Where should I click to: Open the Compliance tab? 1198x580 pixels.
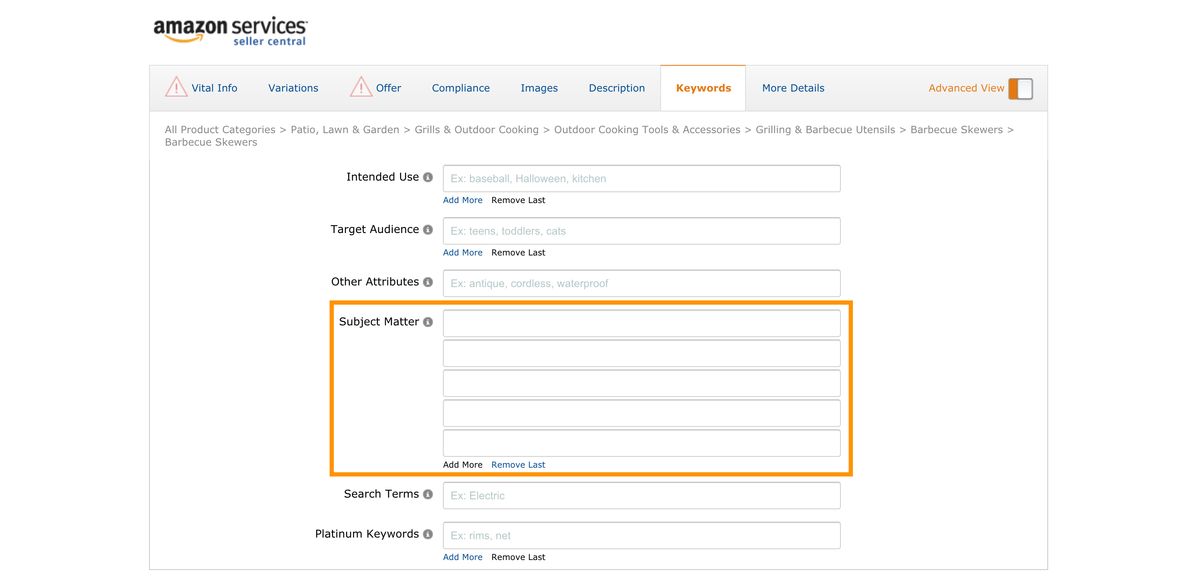460,88
